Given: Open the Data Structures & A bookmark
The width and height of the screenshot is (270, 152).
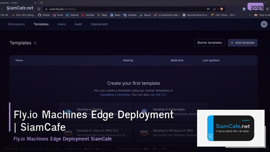Looking at the screenshot, I should [x=195, y=15].
